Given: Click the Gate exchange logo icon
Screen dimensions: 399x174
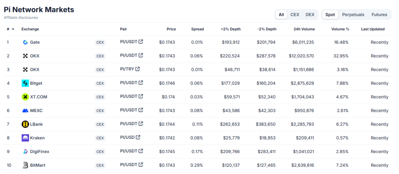Looking at the screenshot, I should point(25,42).
